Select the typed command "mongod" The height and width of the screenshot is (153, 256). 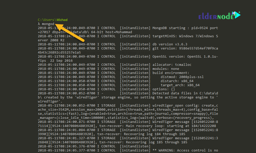(48, 24)
